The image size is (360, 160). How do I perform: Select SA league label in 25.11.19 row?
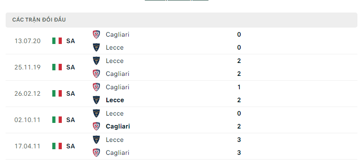tap(70, 67)
